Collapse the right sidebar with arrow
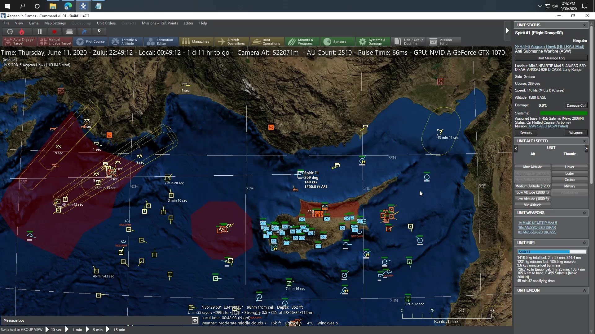Screen dimensions: 595x334 pos(507,31)
